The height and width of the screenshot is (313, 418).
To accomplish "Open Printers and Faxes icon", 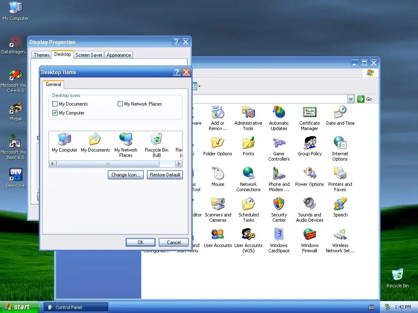I will [x=340, y=179].
